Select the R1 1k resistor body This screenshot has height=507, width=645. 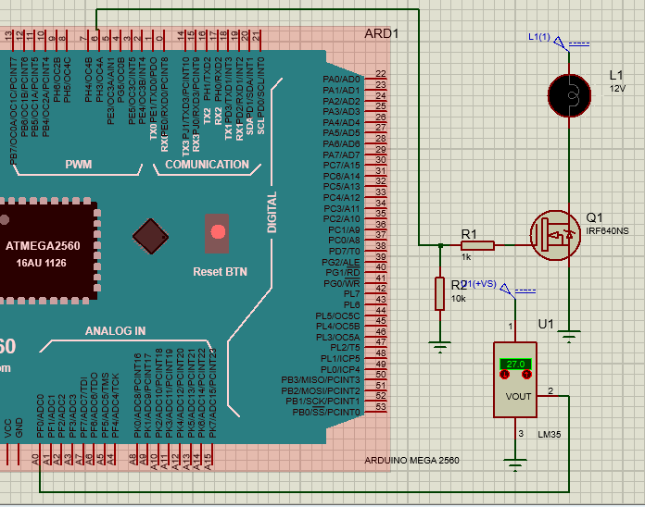[x=477, y=245]
